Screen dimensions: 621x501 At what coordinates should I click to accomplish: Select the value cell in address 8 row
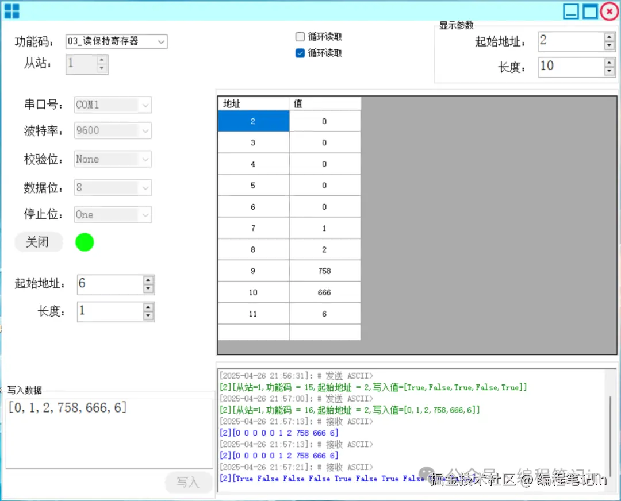(325, 249)
